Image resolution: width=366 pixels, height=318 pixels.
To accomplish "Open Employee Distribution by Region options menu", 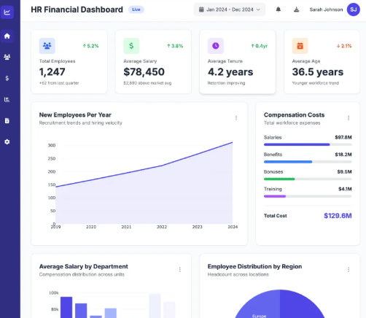I will (x=349, y=270).
